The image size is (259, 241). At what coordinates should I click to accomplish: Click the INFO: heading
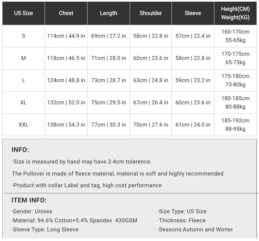click(x=20, y=150)
